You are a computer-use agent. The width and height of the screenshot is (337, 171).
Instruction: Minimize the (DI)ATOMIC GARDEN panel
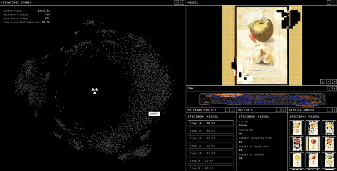(177, 3)
